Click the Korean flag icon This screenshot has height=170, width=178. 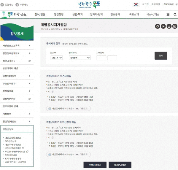tap(136, 4)
